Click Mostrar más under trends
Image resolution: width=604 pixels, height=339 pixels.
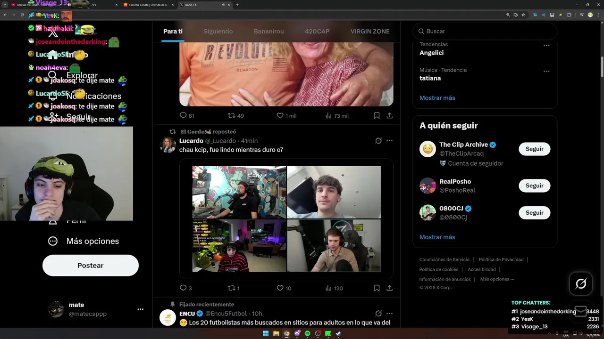pos(437,98)
